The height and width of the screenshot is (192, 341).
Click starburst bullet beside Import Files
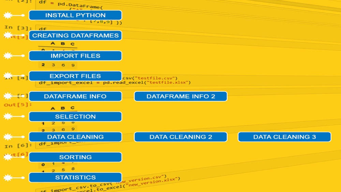(8, 56)
